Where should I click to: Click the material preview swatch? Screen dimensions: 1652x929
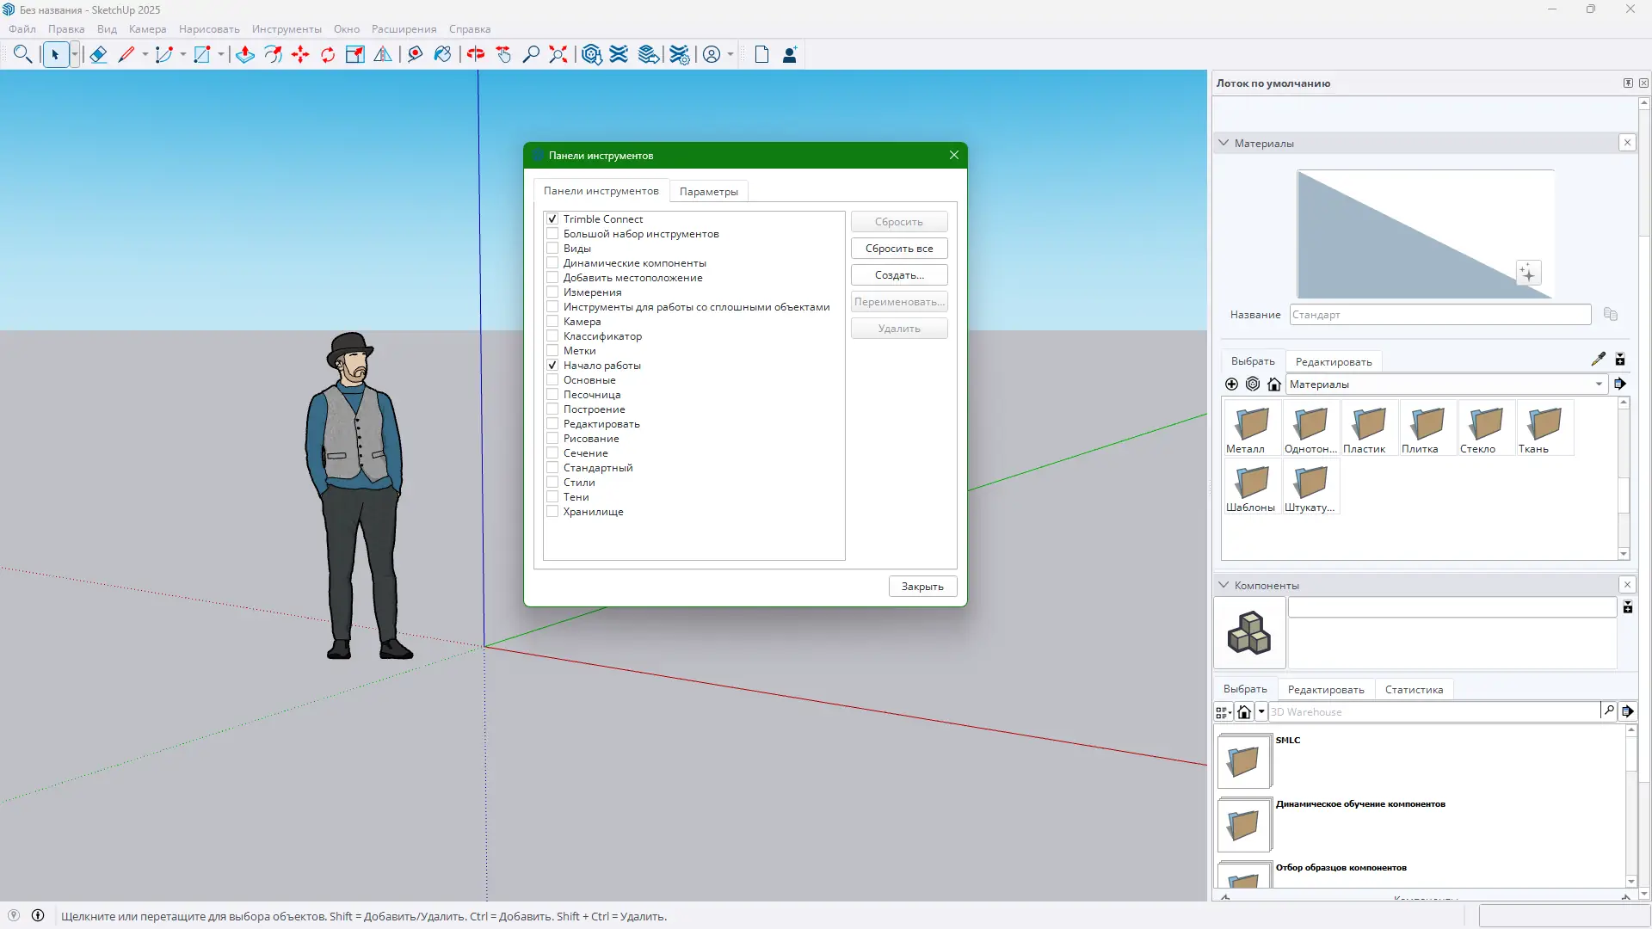(x=1424, y=234)
